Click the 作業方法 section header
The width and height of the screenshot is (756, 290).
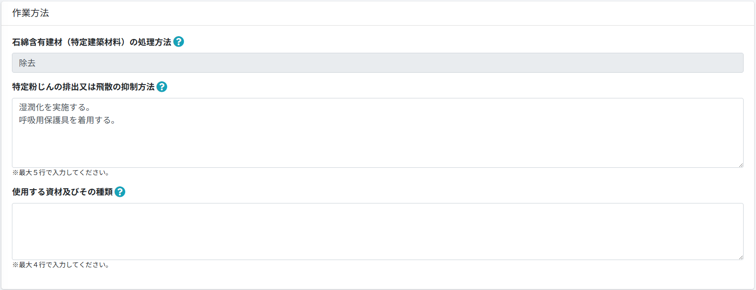click(30, 13)
